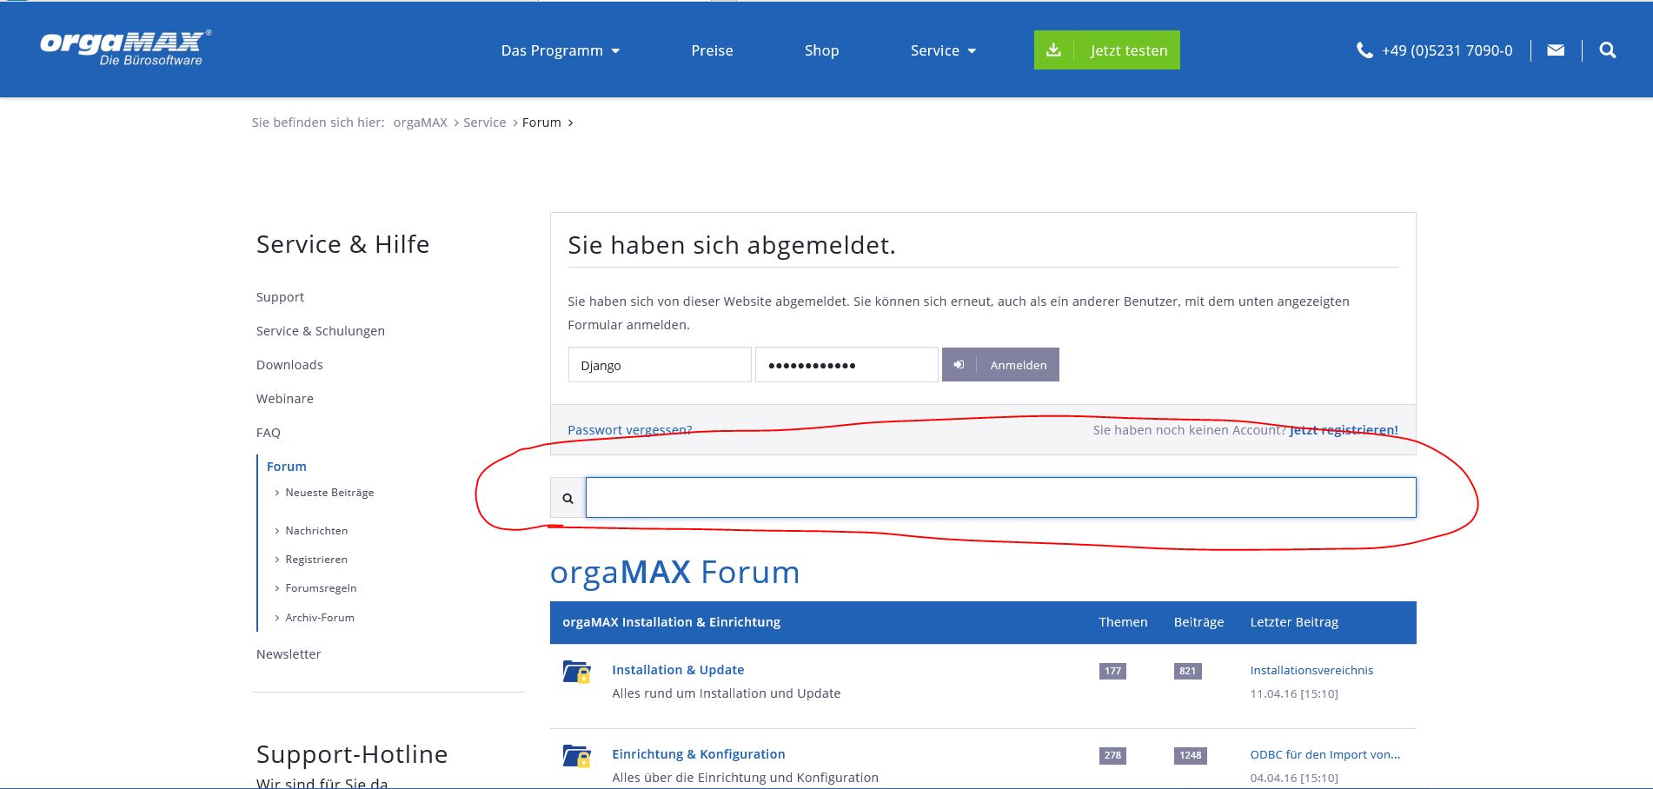The width and height of the screenshot is (1653, 789).
Task: Click the orgaMAX Installation & Einrichtung category header
Action: pyautogui.click(x=671, y=622)
